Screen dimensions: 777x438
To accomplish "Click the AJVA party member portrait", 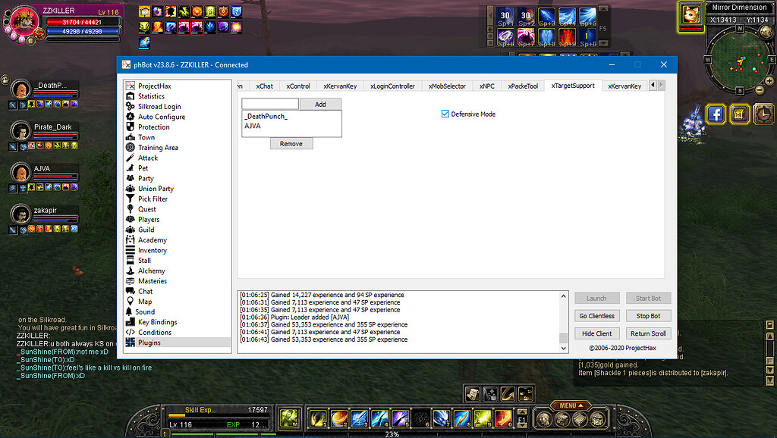I will (20, 171).
